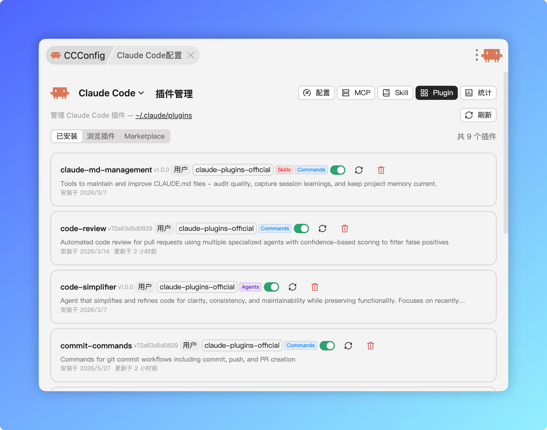The image size is (547, 430).
Task: Expand the Claude Code dropdown chevron
Action: click(141, 93)
